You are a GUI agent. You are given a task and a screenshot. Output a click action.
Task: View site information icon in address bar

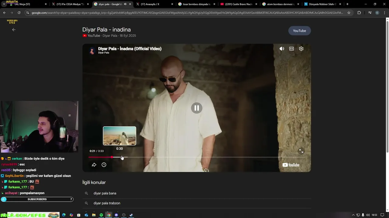(28, 13)
